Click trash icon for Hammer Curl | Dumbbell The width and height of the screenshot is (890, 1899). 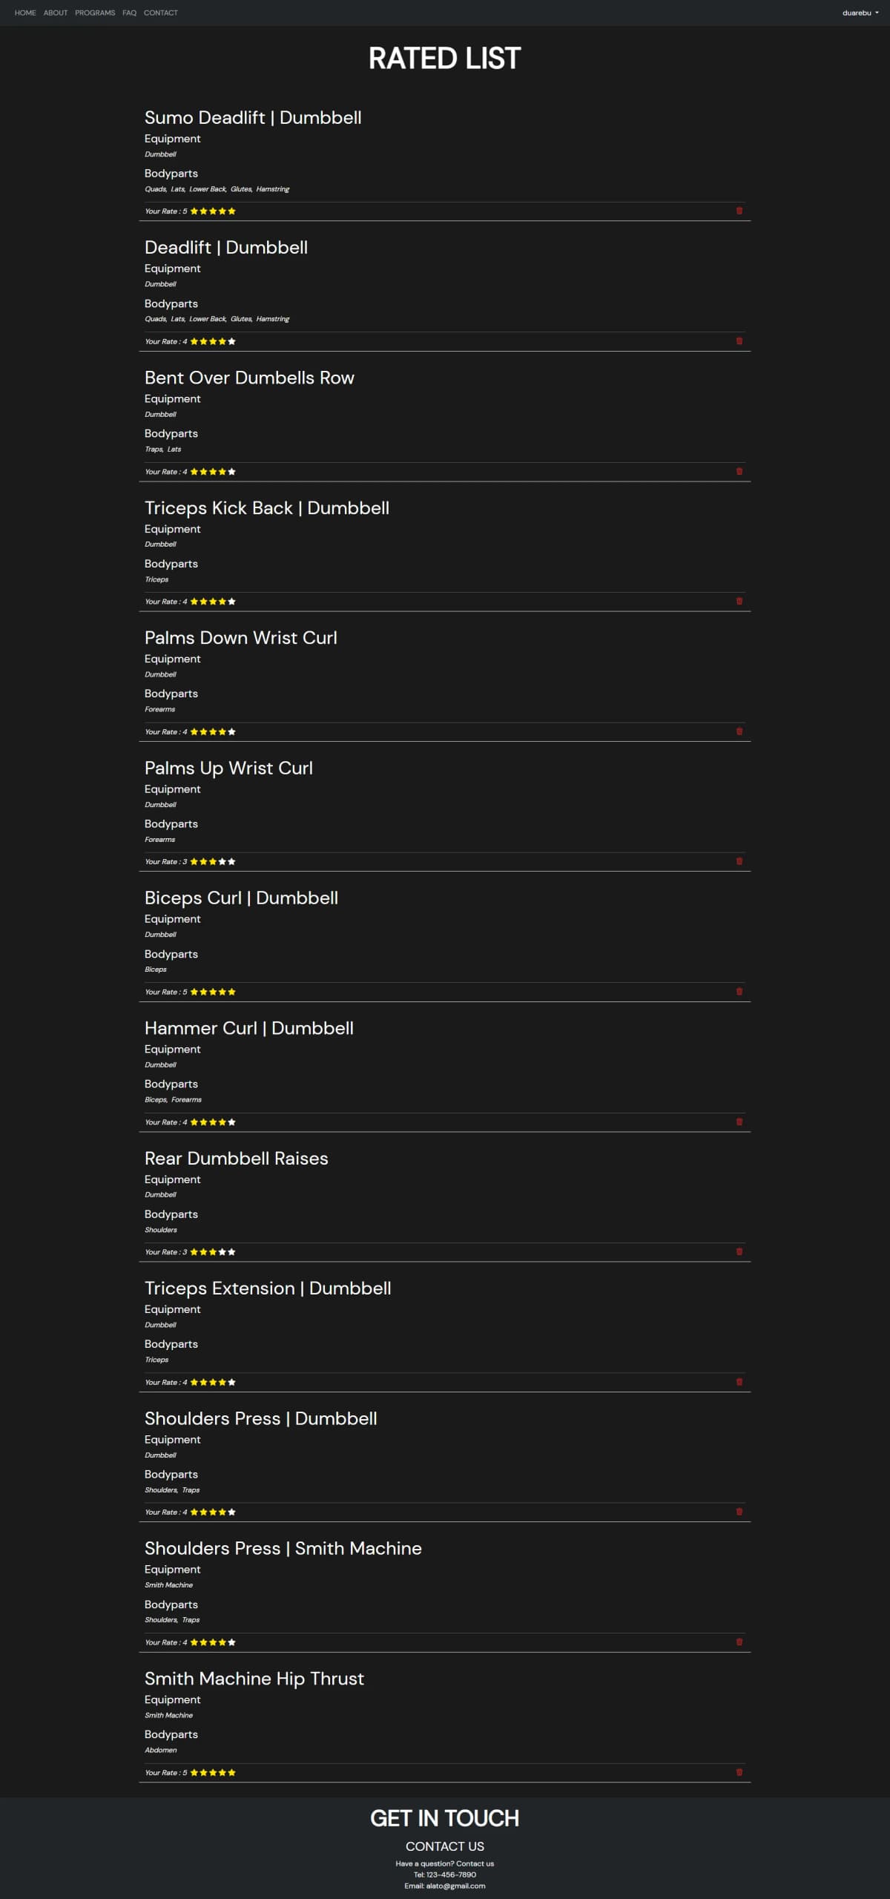[739, 1122]
